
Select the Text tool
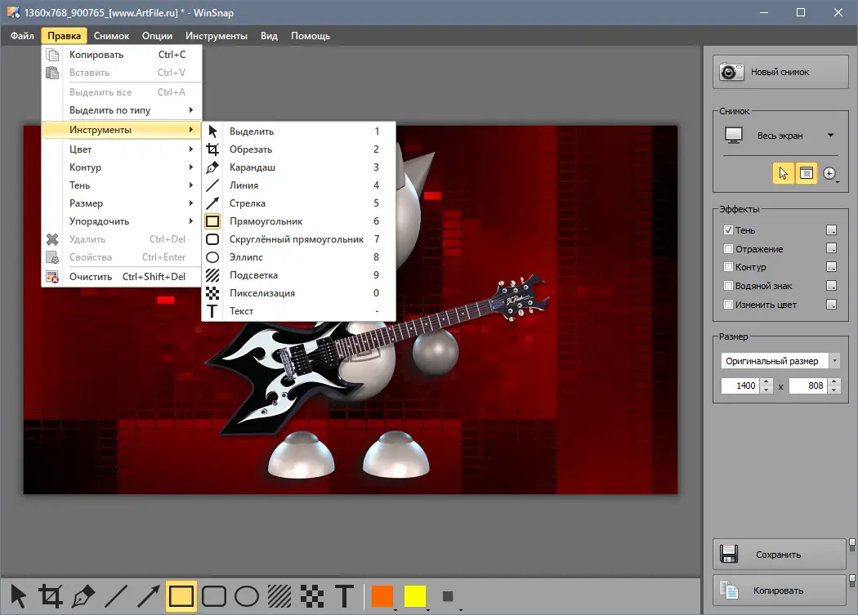[x=345, y=595]
